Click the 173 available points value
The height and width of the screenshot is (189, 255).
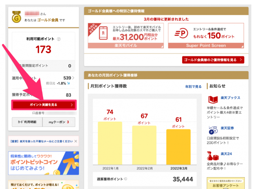pos(44,49)
